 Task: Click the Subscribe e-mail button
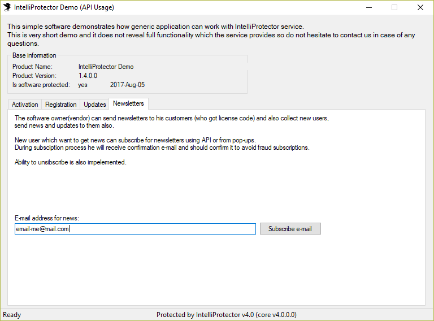pyautogui.click(x=290, y=229)
